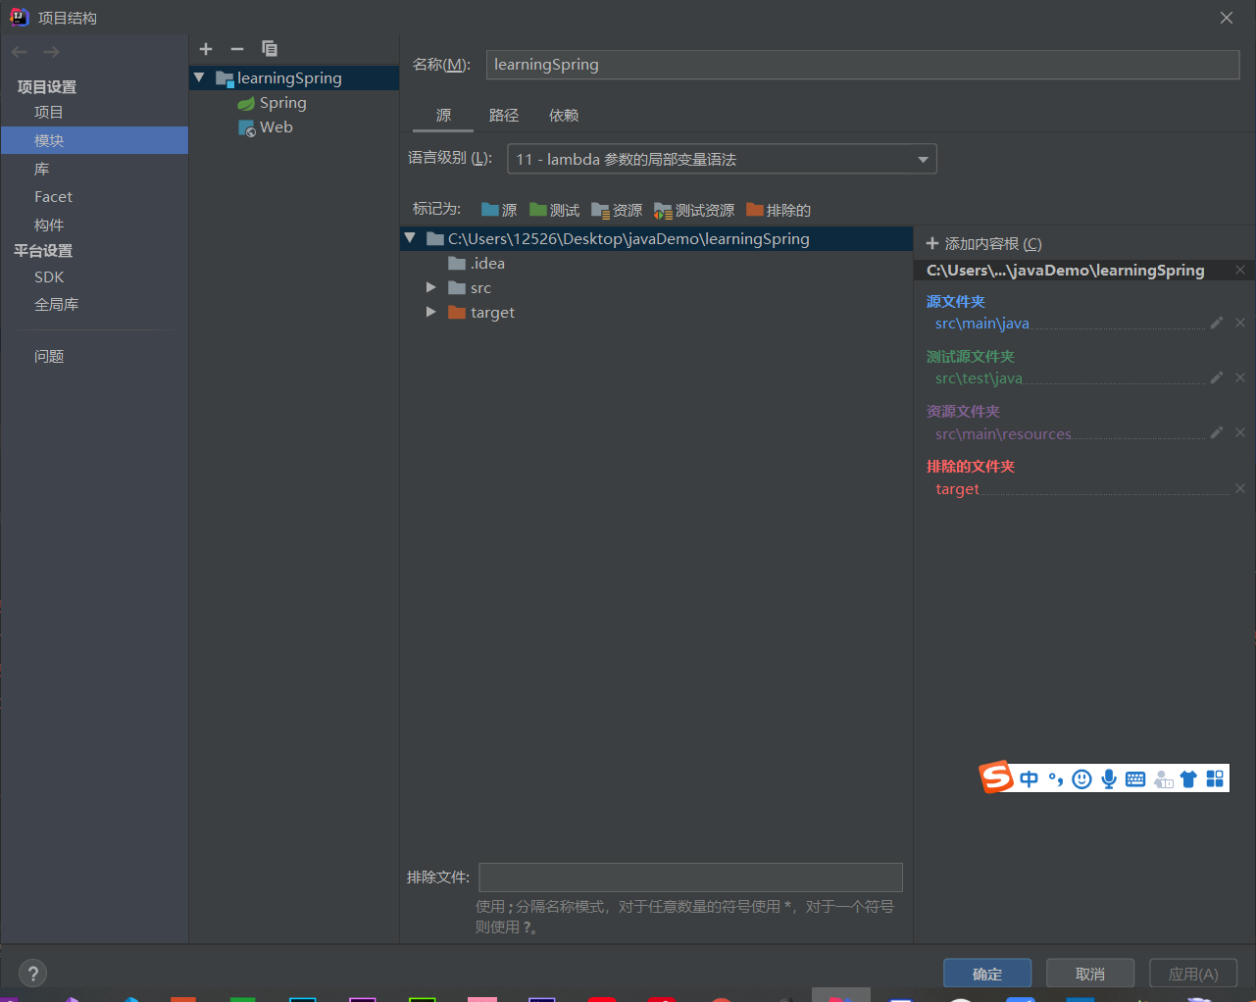Switch to the 源 tab

click(x=443, y=115)
